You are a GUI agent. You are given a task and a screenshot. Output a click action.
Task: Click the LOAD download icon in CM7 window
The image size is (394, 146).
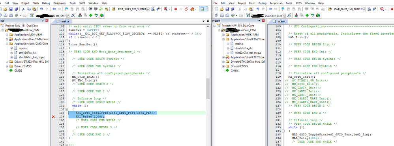(32, 15)
